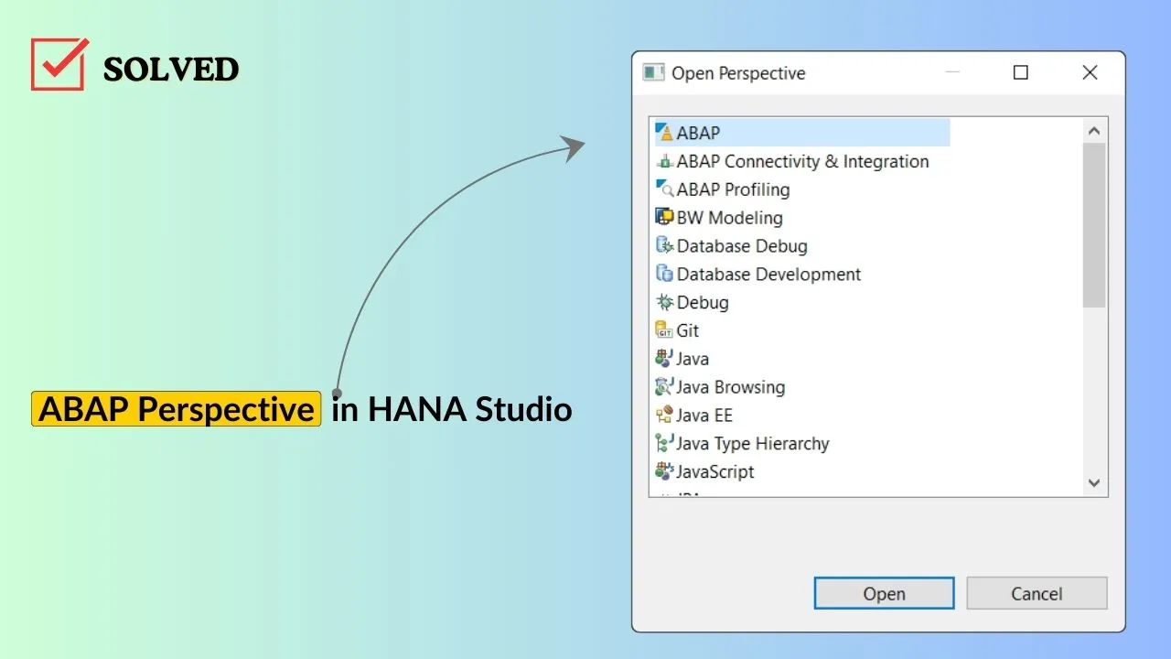Select the Debug perspective text

pyautogui.click(x=703, y=302)
